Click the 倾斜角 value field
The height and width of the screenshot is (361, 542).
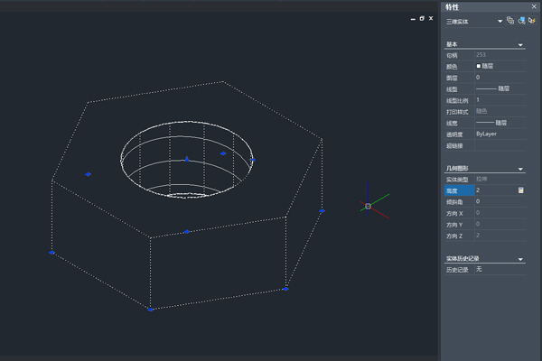tap(500, 202)
